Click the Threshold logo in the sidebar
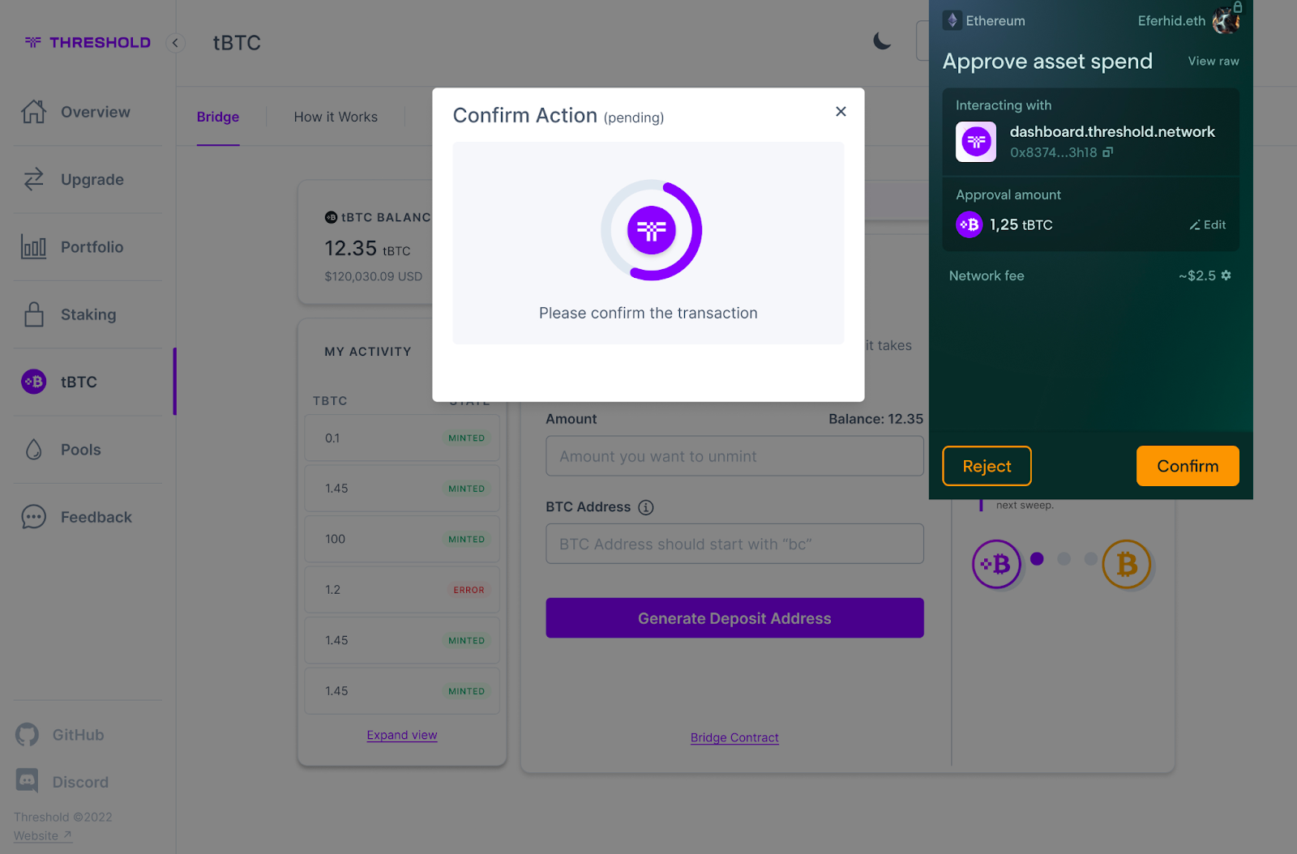This screenshot has width=1297, height=854. pos(88,42)
